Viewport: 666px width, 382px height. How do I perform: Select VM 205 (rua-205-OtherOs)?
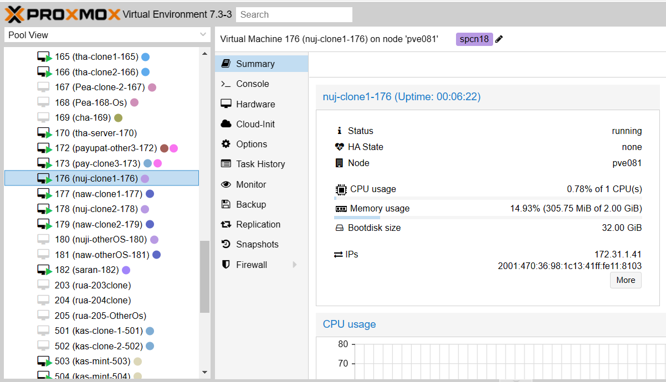coord(101,316)
